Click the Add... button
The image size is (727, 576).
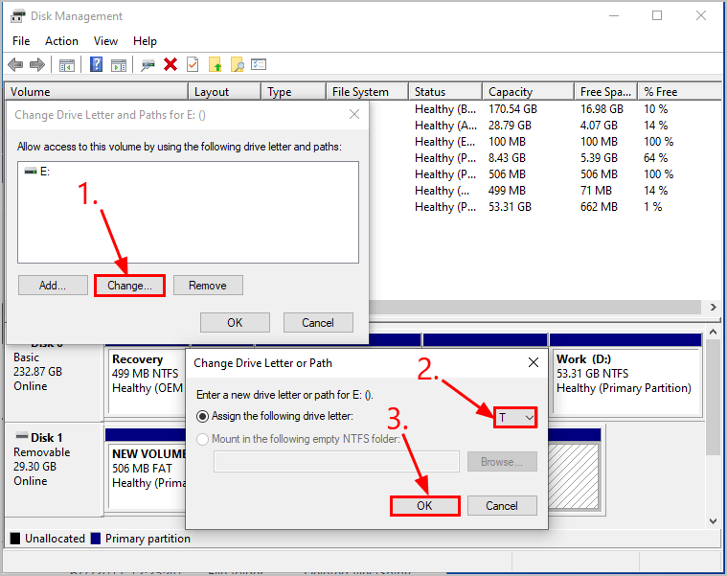point(53,286)
